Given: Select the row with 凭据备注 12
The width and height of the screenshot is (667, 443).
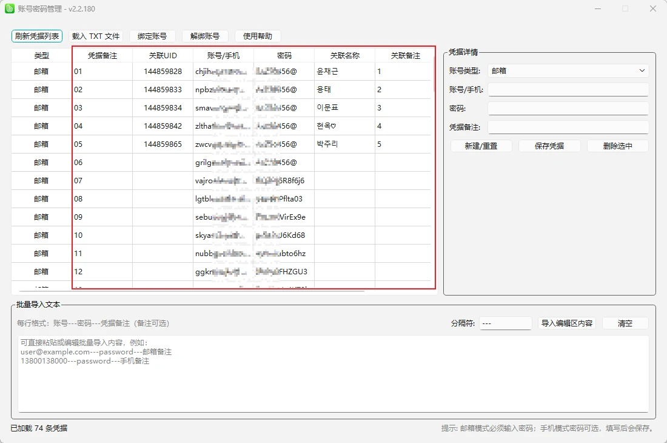Looking at the screenshot, I should tap(221, 271).
